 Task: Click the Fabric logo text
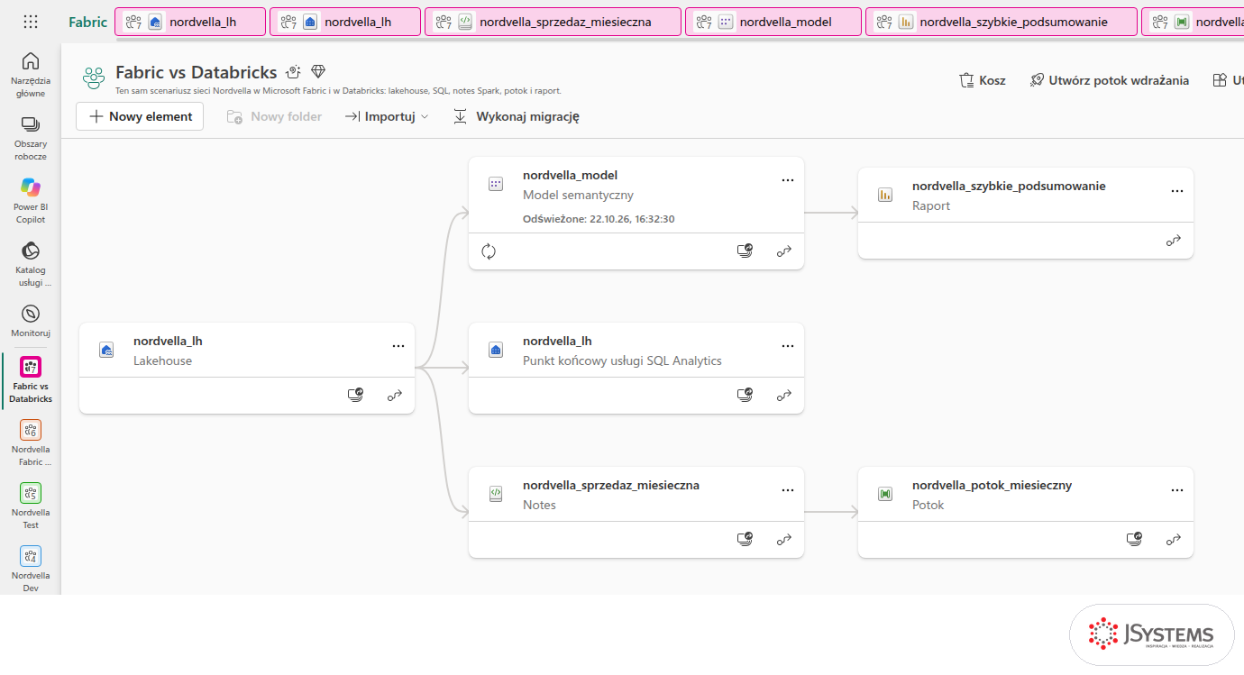87,22
